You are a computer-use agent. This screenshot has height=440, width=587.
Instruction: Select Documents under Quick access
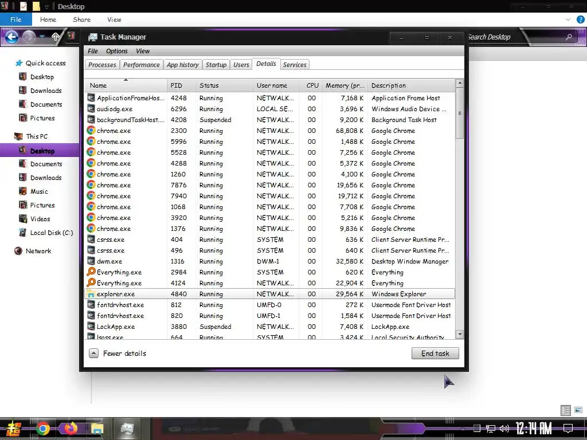46,104
